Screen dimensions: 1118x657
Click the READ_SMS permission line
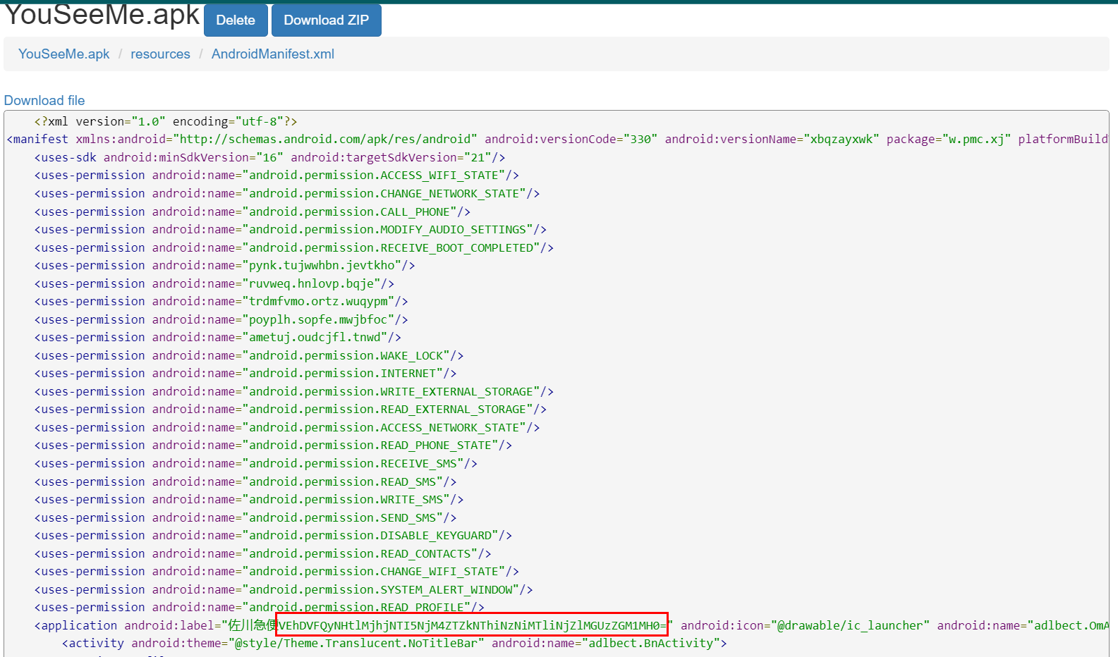(x=245, y=482)
